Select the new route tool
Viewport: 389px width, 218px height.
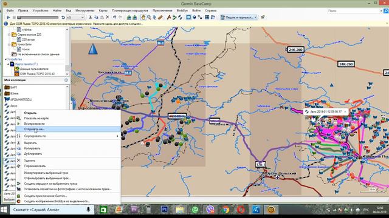click(x=174, y=18)
